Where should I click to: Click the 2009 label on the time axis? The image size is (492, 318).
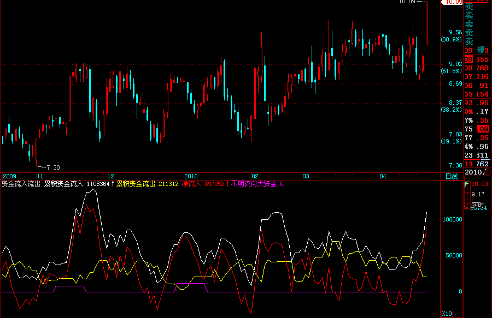(9, 176)
